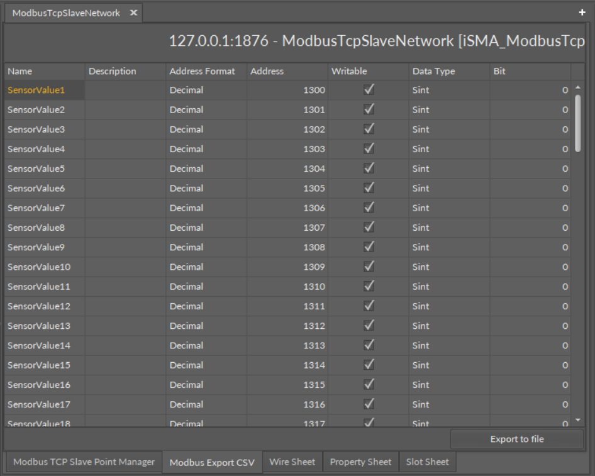595x476 pixels.
Task: Select the Slot Sheet tab
Action: coord(428,462)
